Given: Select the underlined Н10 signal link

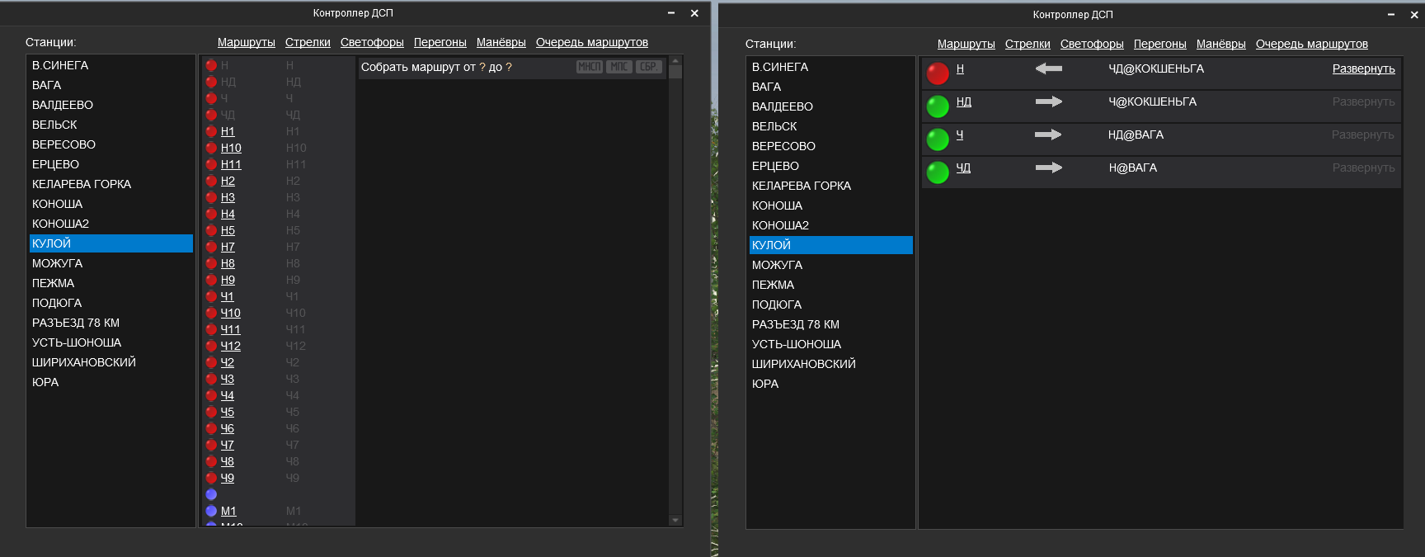Looking at the screenshot, I should (231, 148).
